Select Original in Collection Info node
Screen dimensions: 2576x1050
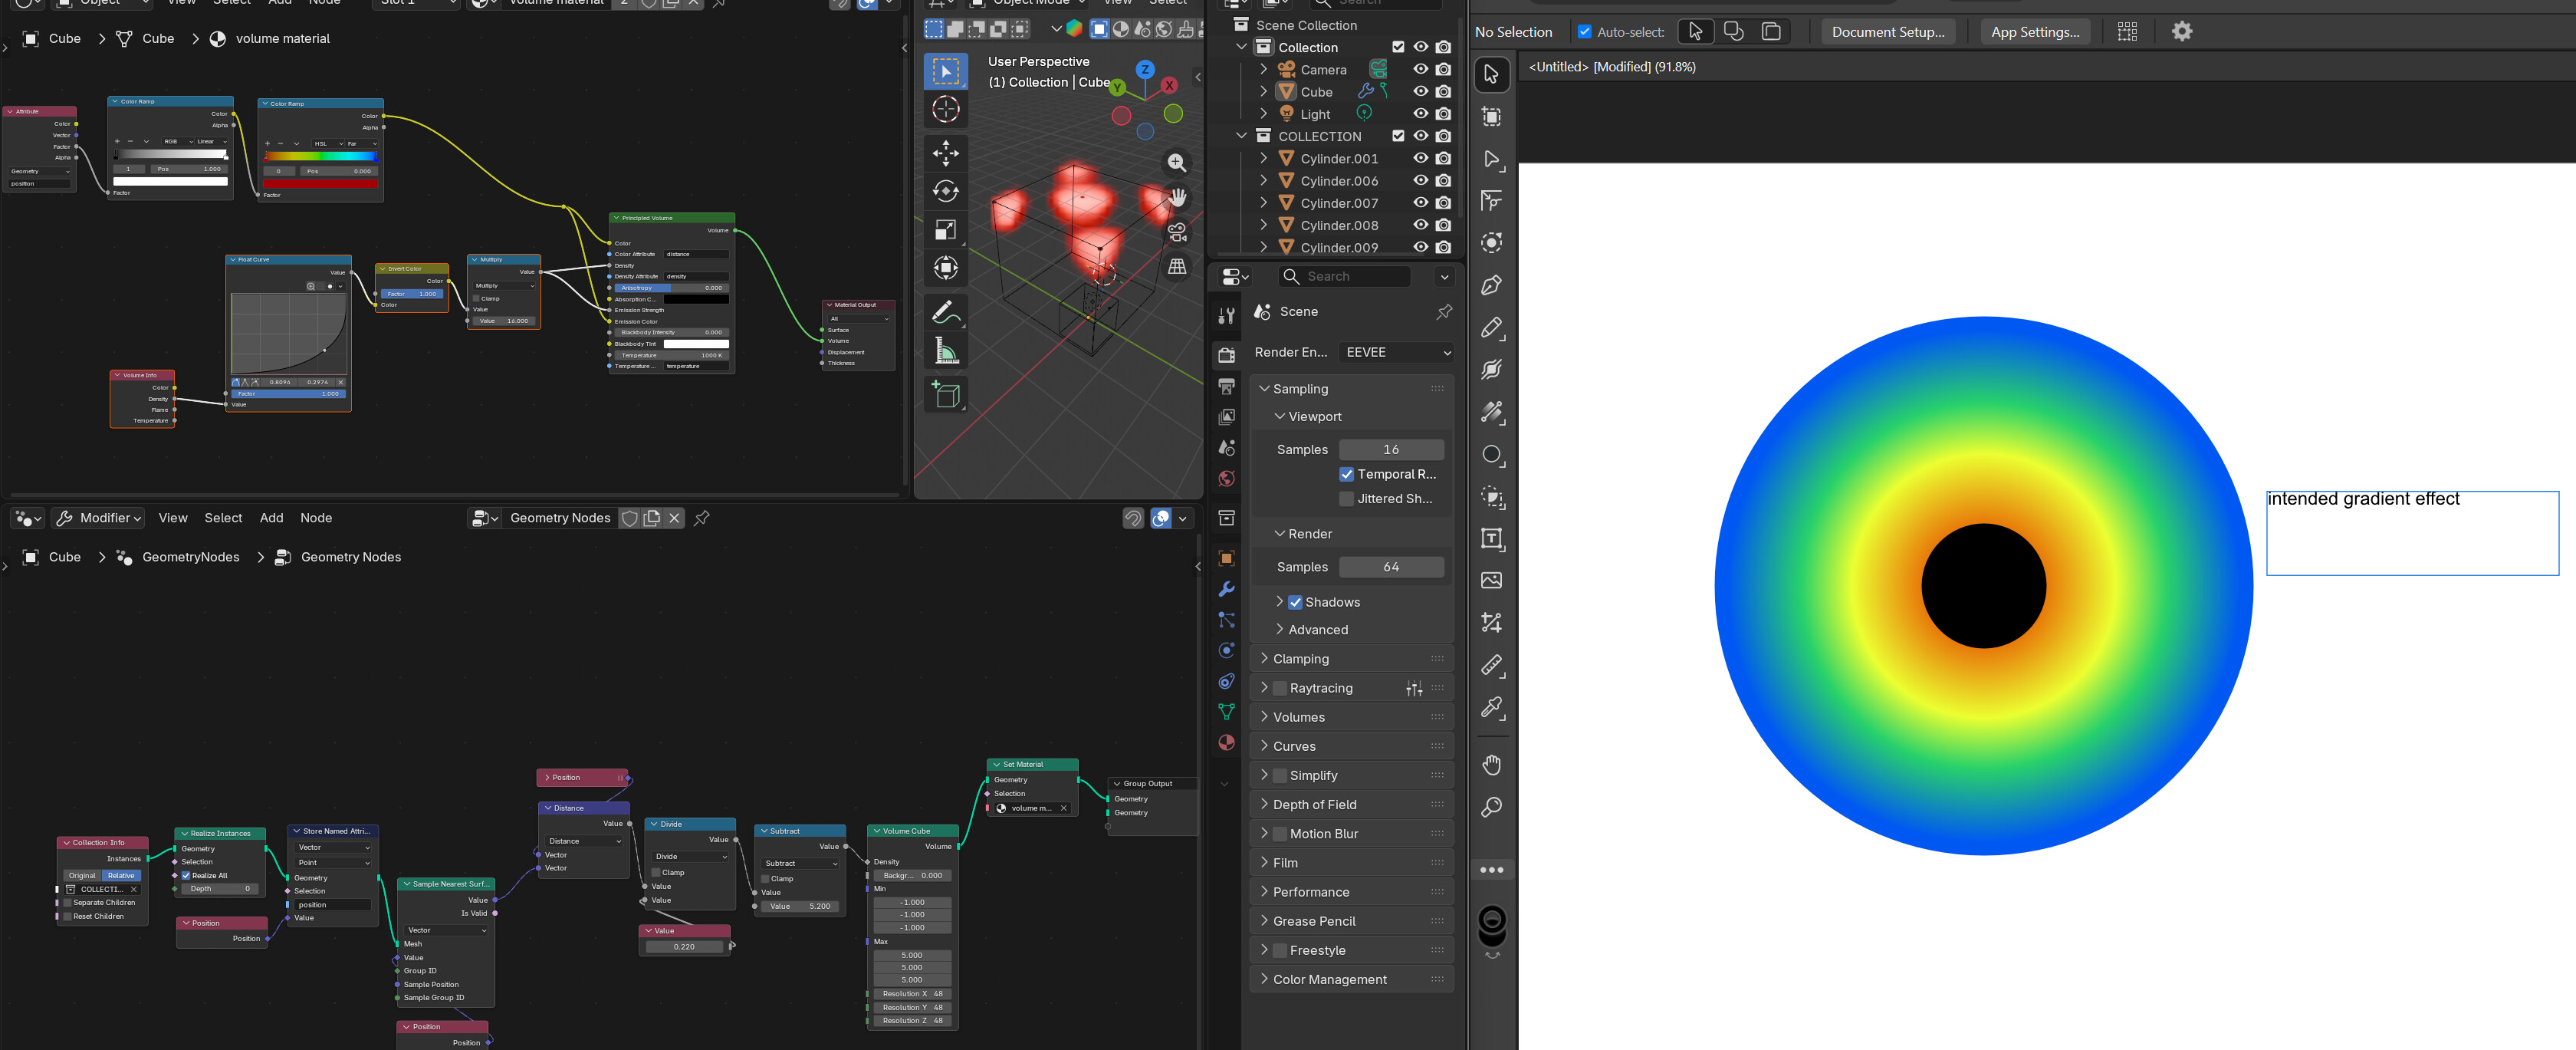(82, 875)
